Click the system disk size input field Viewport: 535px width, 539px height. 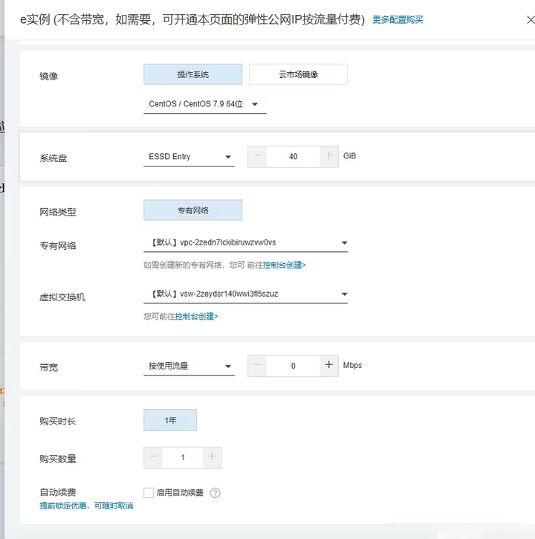(293, 156)
